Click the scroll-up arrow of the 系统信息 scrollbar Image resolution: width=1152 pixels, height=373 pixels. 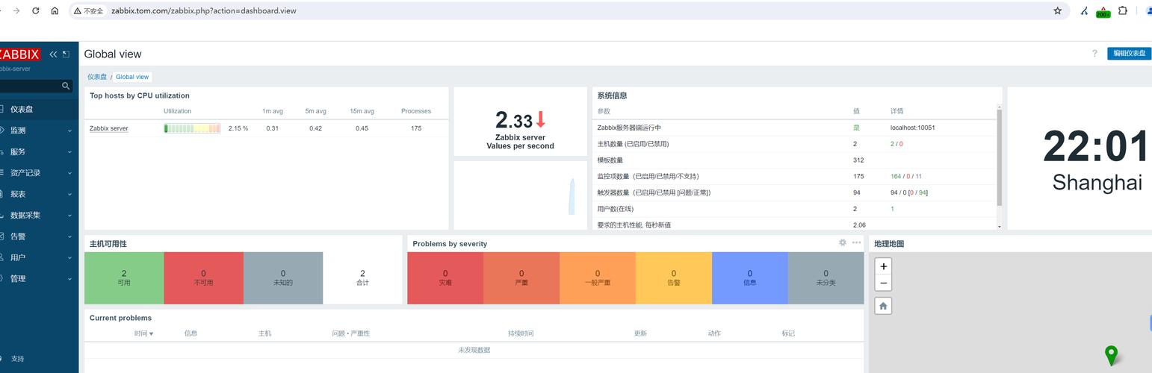tap(1000, 108)
